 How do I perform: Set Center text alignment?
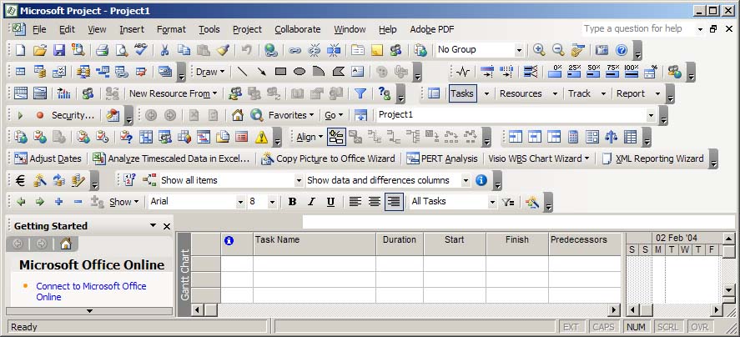pos(375,202)
